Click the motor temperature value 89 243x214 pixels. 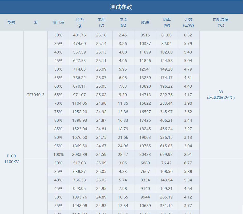[221, 92]
